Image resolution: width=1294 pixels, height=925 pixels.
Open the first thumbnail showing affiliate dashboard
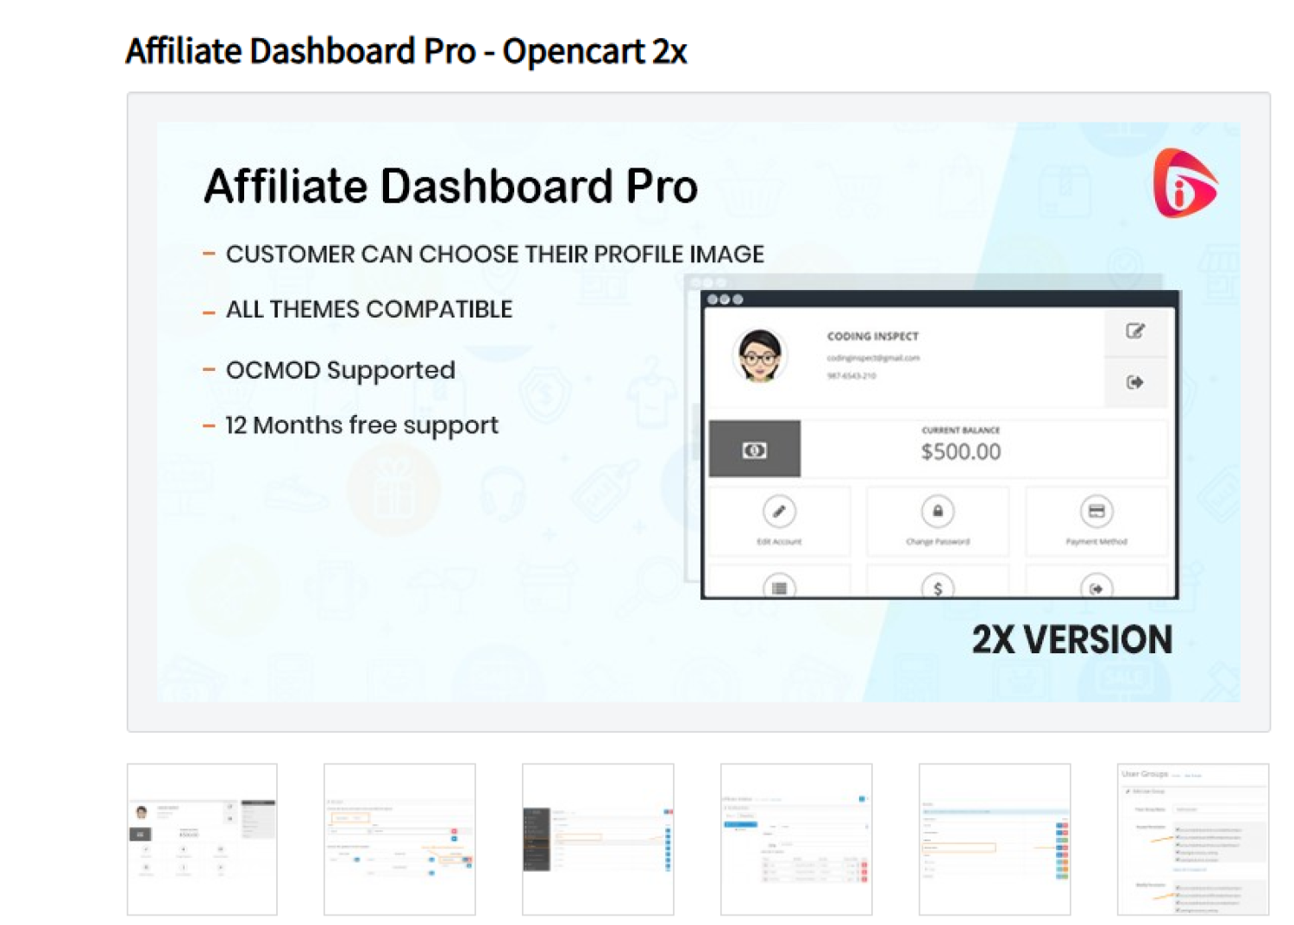pyautogui.click(x=202, y=839)
